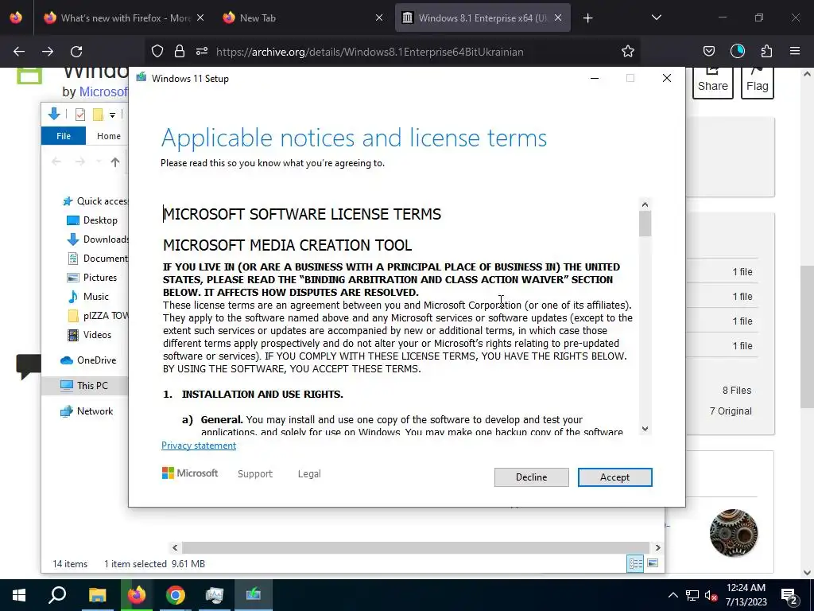814x611 pixels.
Task: Expand Explorer quick access toolbar dropdown
Action: coord(112,115)
